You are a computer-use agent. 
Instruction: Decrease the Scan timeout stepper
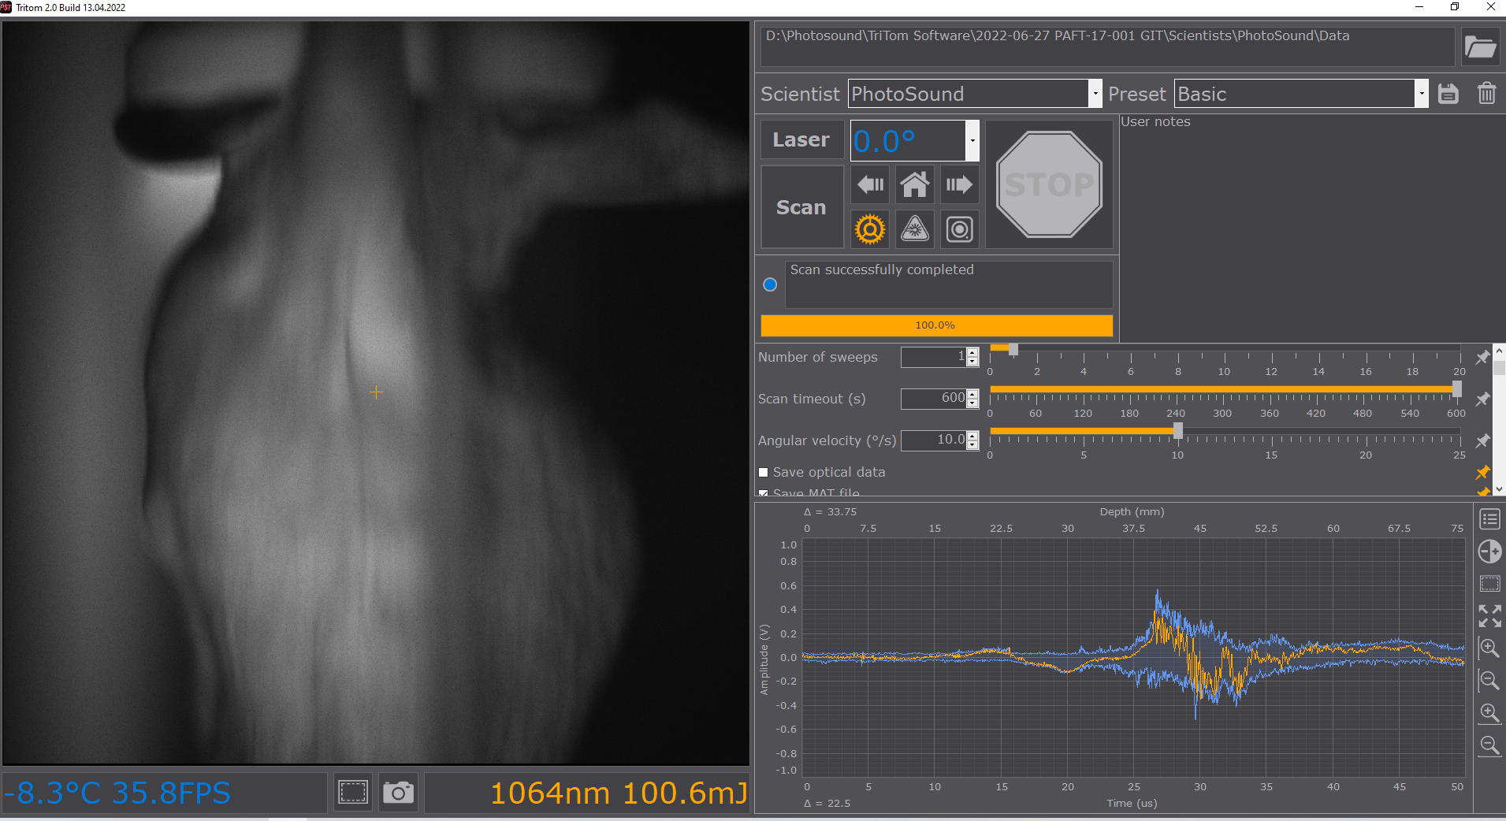pyautogui.click(x=972, y=403)
